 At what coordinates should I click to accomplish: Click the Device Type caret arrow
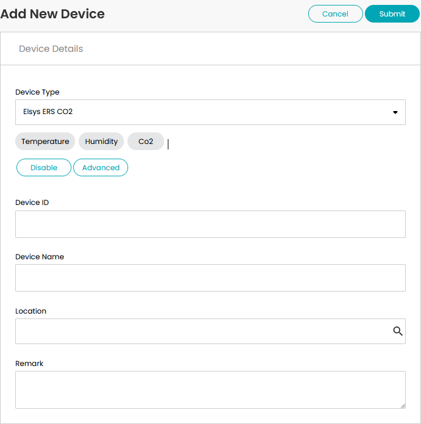point(395,112)
